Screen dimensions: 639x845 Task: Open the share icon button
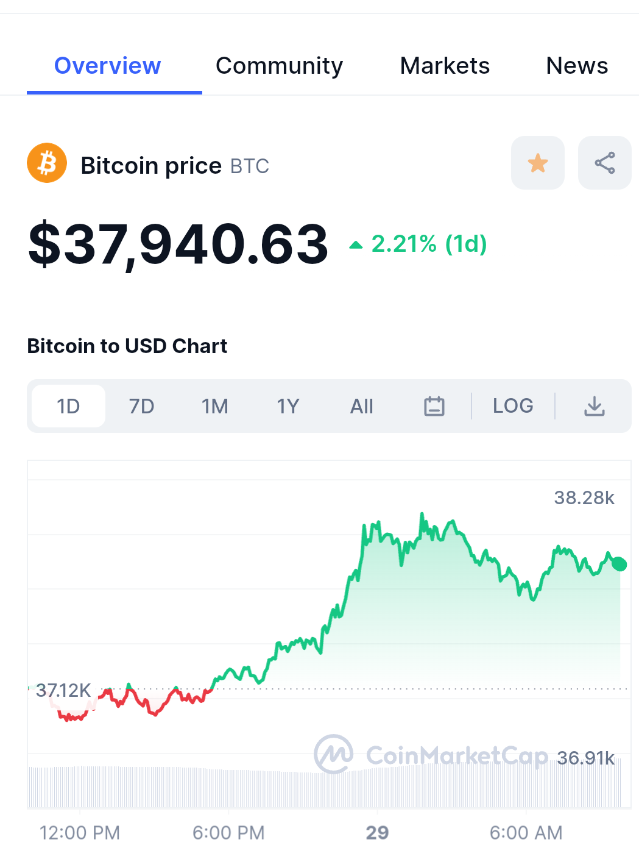coord(605,163)
